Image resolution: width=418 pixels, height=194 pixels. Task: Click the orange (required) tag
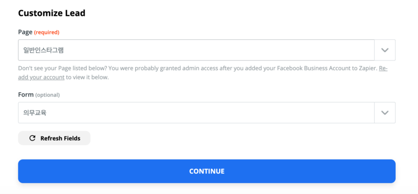pyautogui.click(x=47, y=32)
